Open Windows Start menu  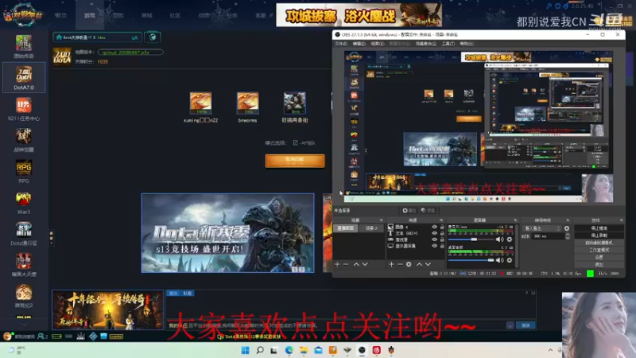point(246,350)
